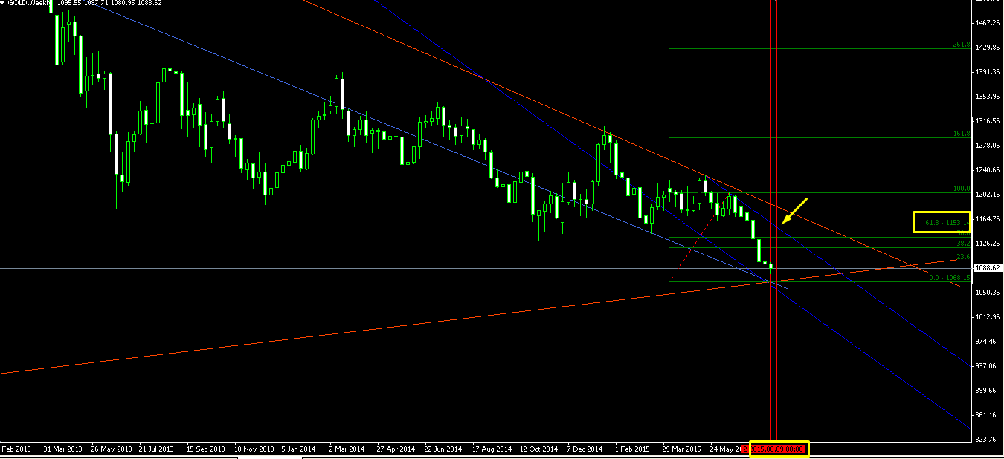The width and height of the screenshot is (1004, 459).
Task: Click the 10 Nov 2013 date on time axis
Action: click(x=254, y=449)
